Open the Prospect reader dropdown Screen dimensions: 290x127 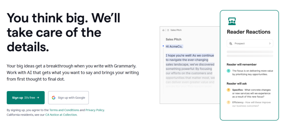tap(250, 44)
